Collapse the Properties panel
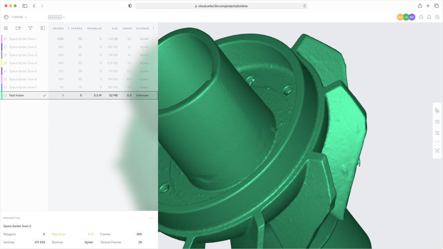The height and width of the screenshot is (249, 443). click(x=152, y=218)
